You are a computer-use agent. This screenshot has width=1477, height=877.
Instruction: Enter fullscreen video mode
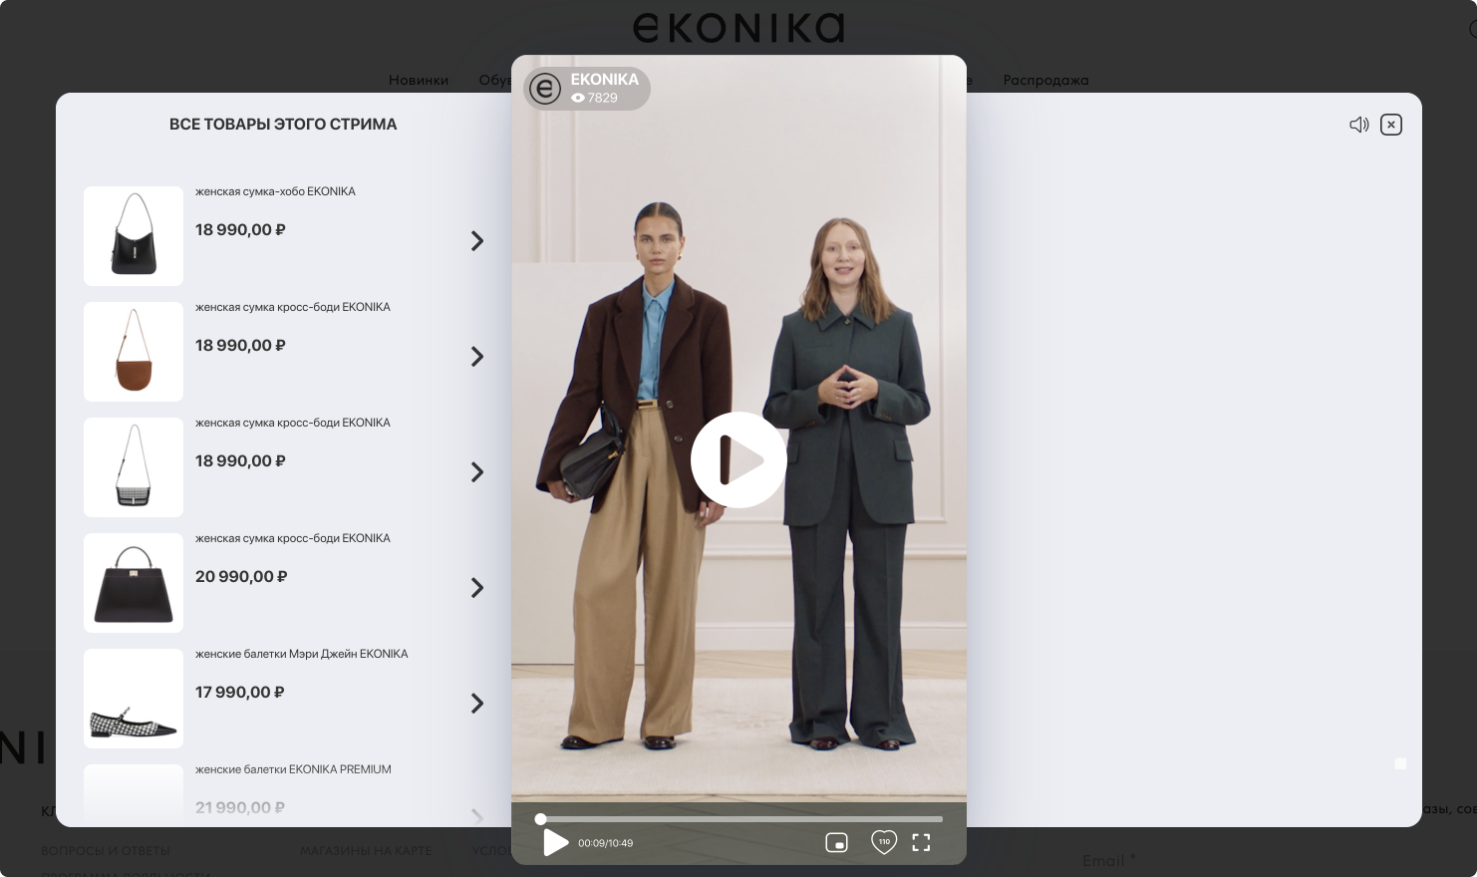(x=921, y=843)
